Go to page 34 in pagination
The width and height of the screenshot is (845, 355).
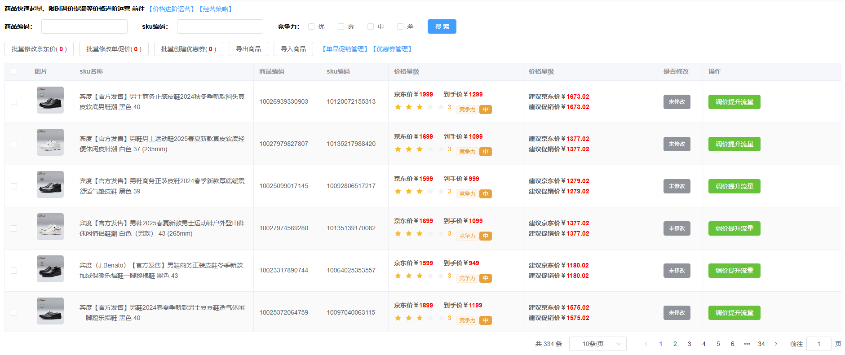point(761,344)
